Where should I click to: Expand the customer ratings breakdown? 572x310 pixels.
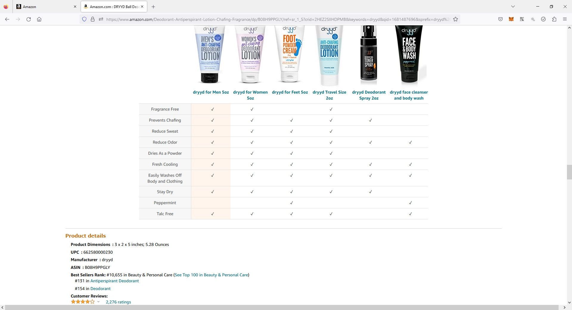pos(98,302)
